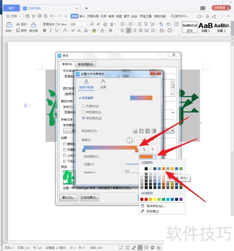
Task: Tick the superscript checkbox in Font dialog
Action: pos(64,156)
